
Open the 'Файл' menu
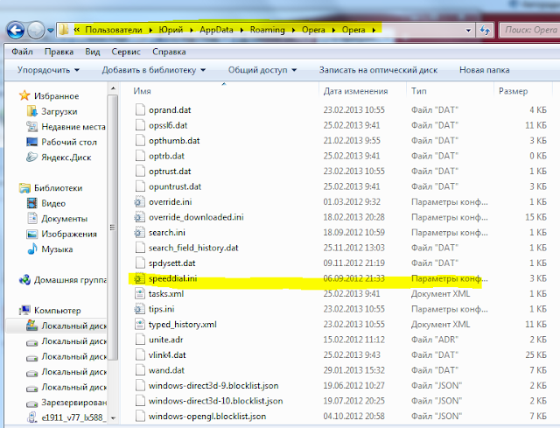pyautogui.click(x=22, y=52)
